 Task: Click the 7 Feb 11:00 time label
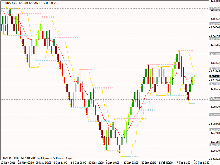tap(183, 163)
